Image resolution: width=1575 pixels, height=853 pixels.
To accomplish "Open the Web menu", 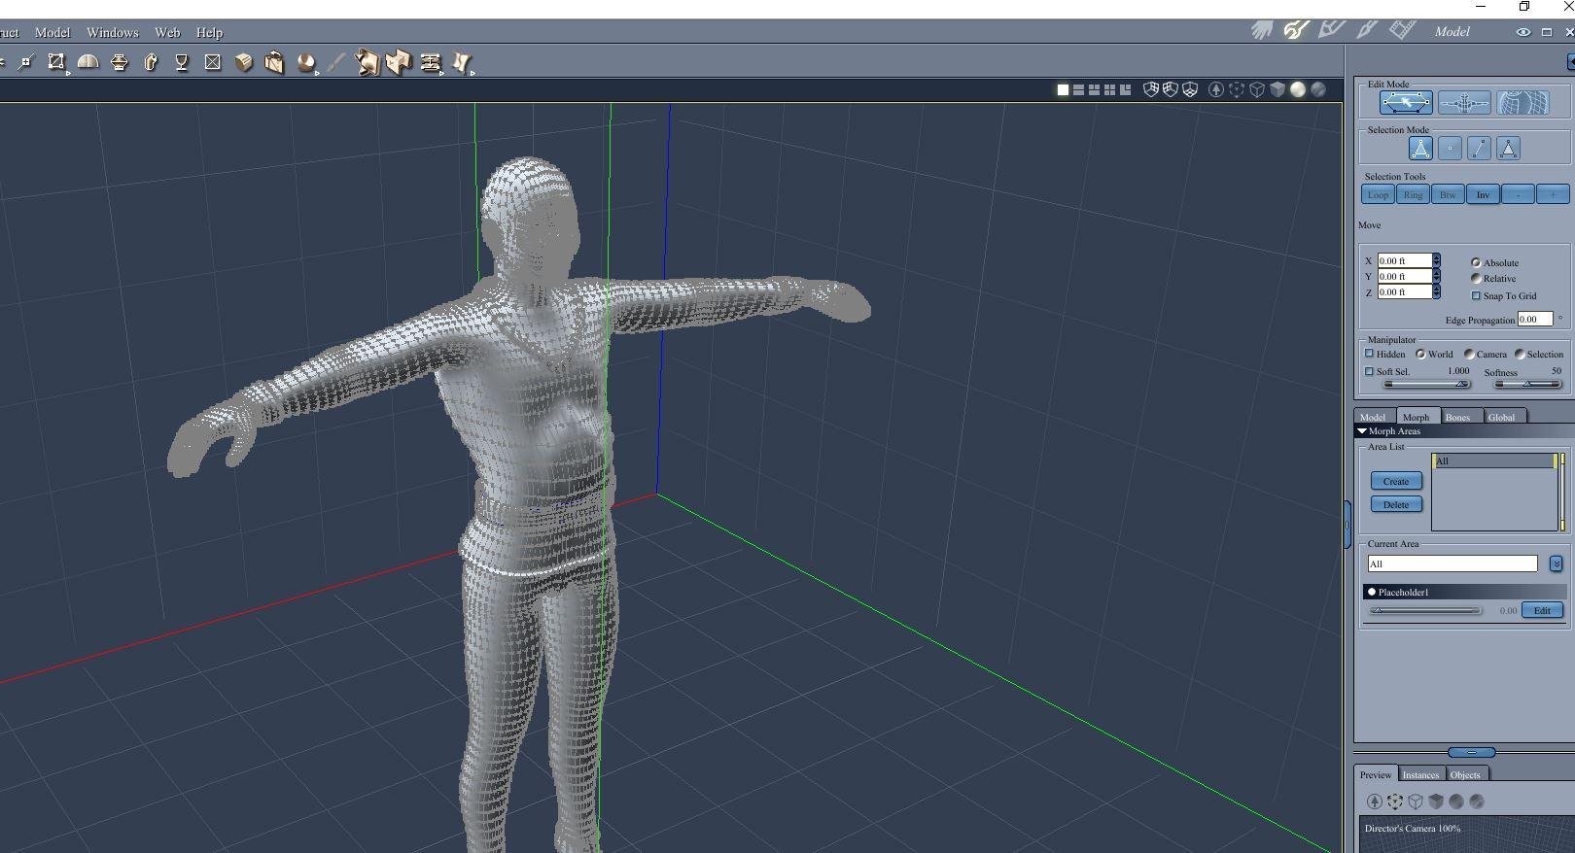I will [x=167, y=32].
